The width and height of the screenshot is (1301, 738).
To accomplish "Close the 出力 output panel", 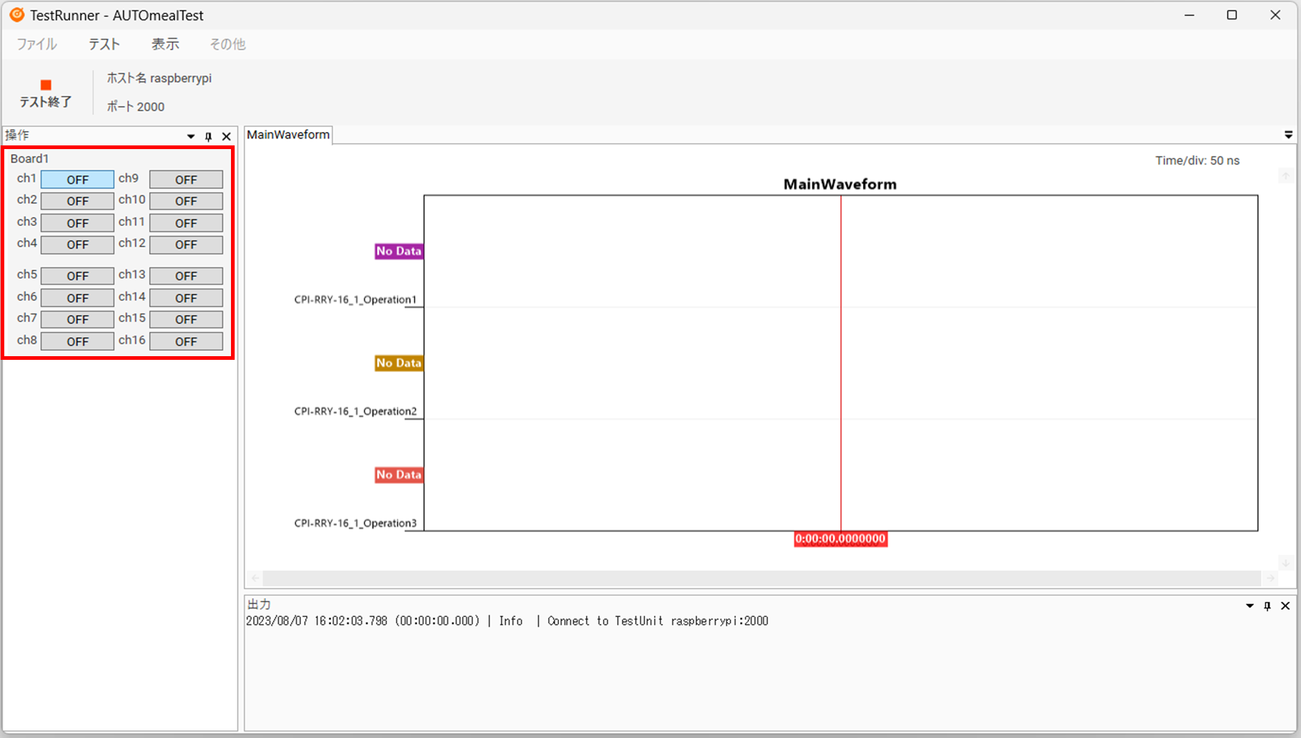I will (1285, 605).
